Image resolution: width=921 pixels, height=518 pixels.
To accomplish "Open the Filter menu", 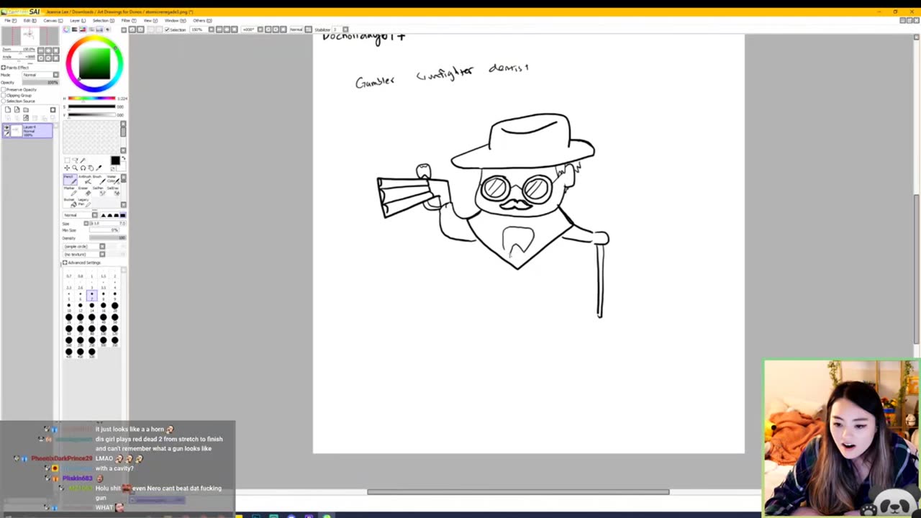I will [129, 20].
